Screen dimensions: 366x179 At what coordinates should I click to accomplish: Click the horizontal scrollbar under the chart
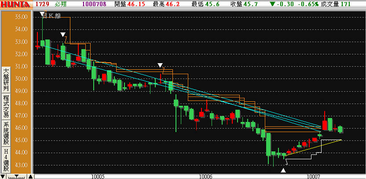(198, 176)
